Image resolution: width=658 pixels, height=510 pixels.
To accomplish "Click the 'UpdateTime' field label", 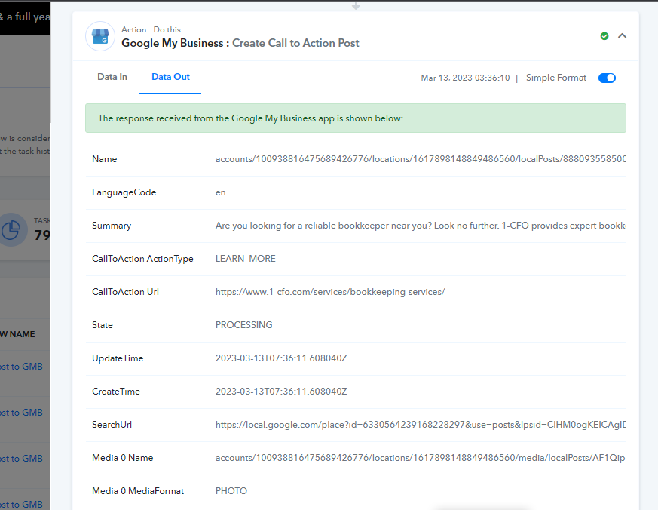I will tap(118, 358).
